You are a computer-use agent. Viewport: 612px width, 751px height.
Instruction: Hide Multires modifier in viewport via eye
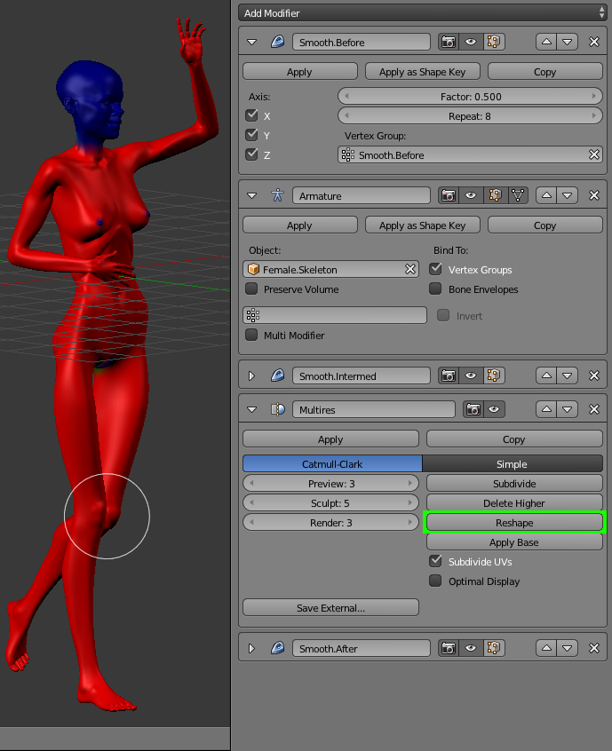(495, 410)
